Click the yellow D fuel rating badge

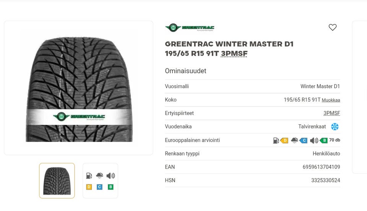click(x=284, y=140)
